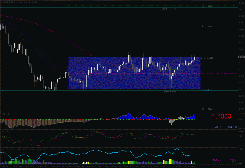Click the y LOW yesterday-low label
This screenshot has height=168, width=245.
169,92
